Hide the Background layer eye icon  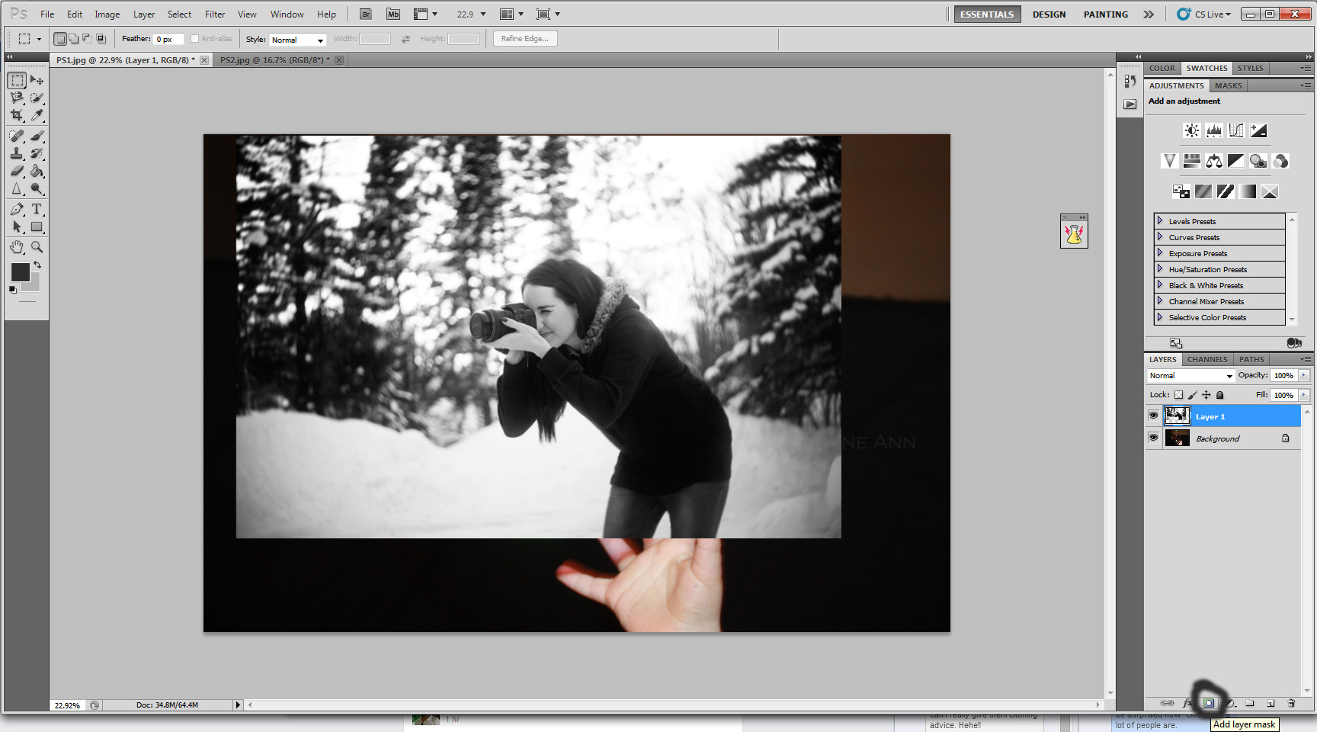pyautogui.click(x=1153, y=438)
